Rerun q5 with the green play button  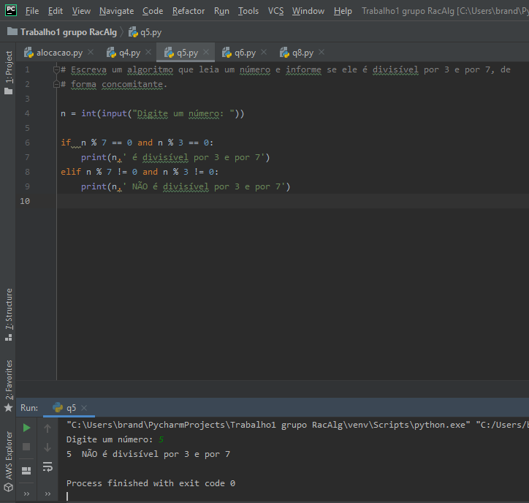[26, 428]
